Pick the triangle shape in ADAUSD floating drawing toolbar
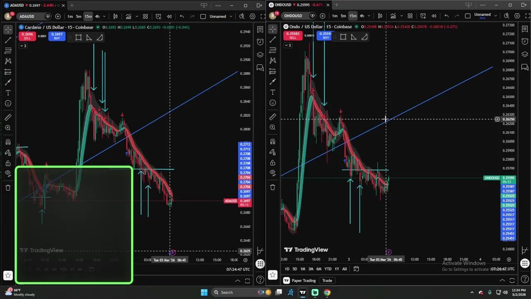This screenshot has width=531, height=299. click(x=89, y=38)
